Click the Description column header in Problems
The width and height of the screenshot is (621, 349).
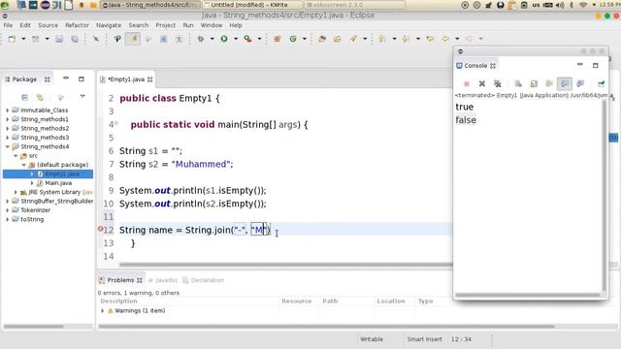pyautogui.click(x=118, y=301)
